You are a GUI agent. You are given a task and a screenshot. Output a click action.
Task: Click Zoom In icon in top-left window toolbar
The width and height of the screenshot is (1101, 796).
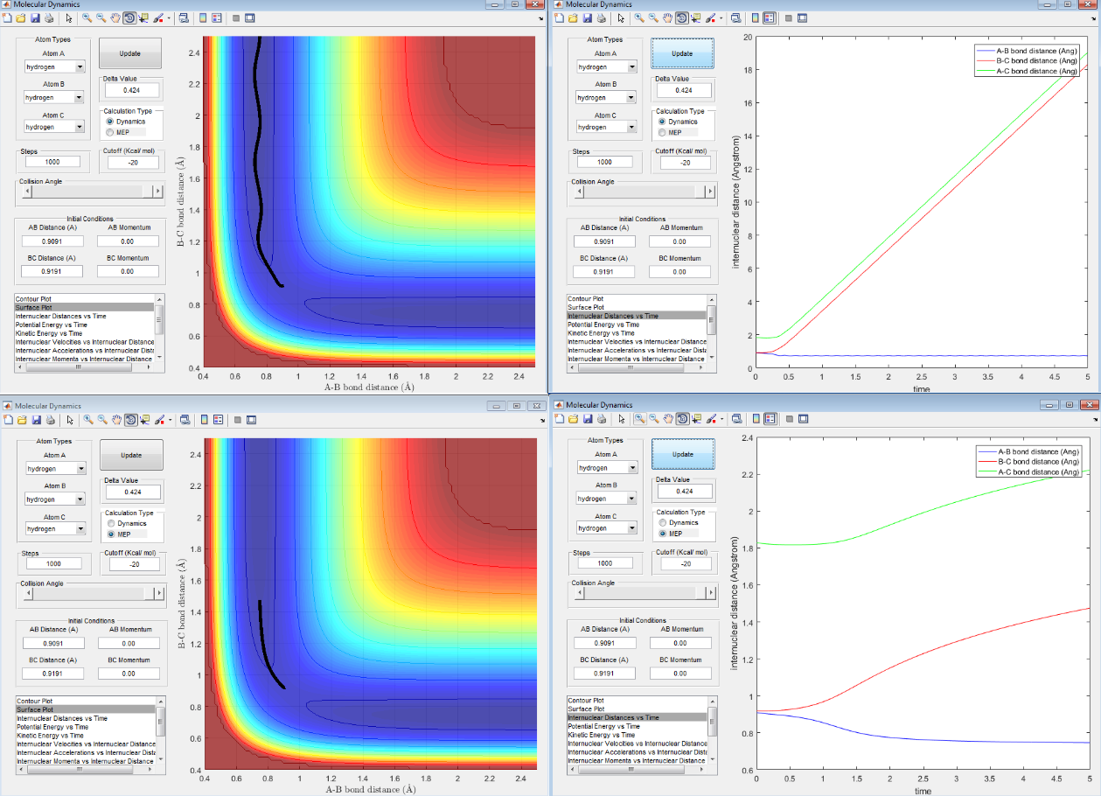87,17
